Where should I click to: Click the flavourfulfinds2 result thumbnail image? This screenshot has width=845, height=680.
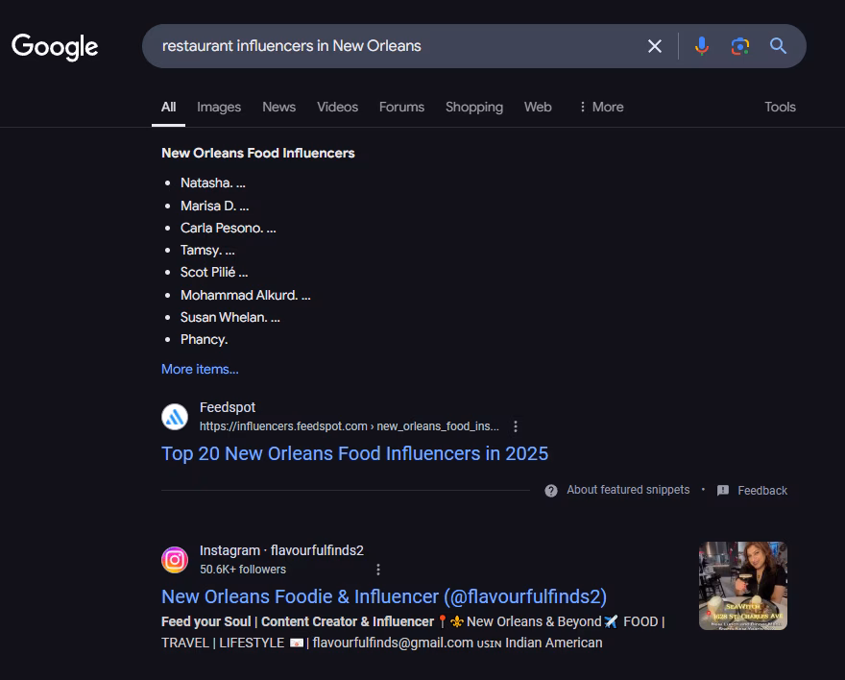tap(742, 586)
